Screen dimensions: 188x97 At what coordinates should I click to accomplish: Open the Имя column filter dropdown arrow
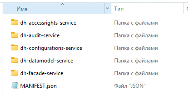coord(108,8)
